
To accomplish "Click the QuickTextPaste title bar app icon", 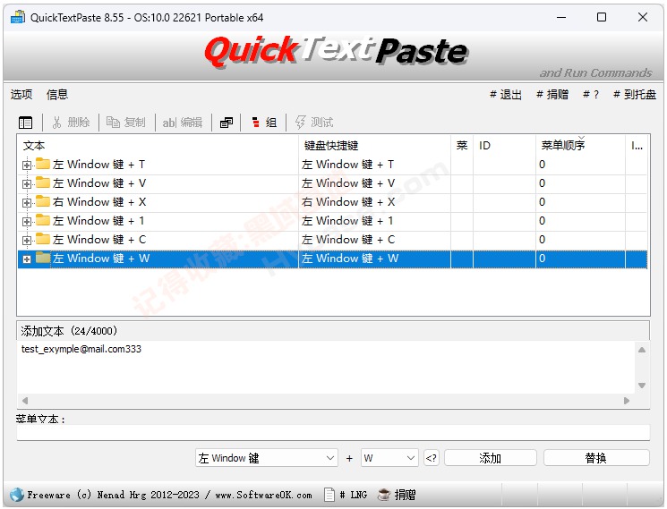I will pos(17,17).
